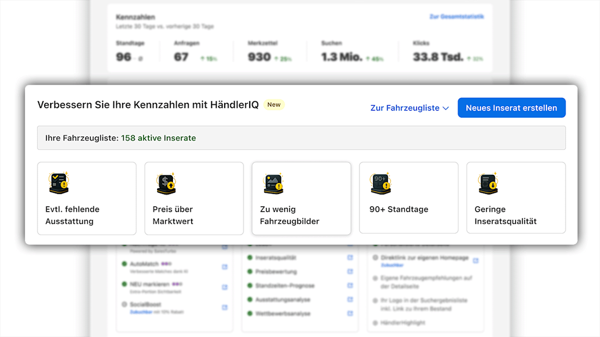Open the external link icon beside Wettbewerbsanalyse

pyautogui.click(x=350, y=314)
